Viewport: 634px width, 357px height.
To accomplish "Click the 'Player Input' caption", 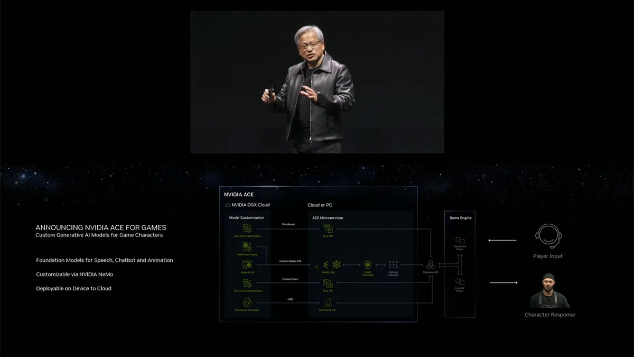I will (x=548, y=256).
